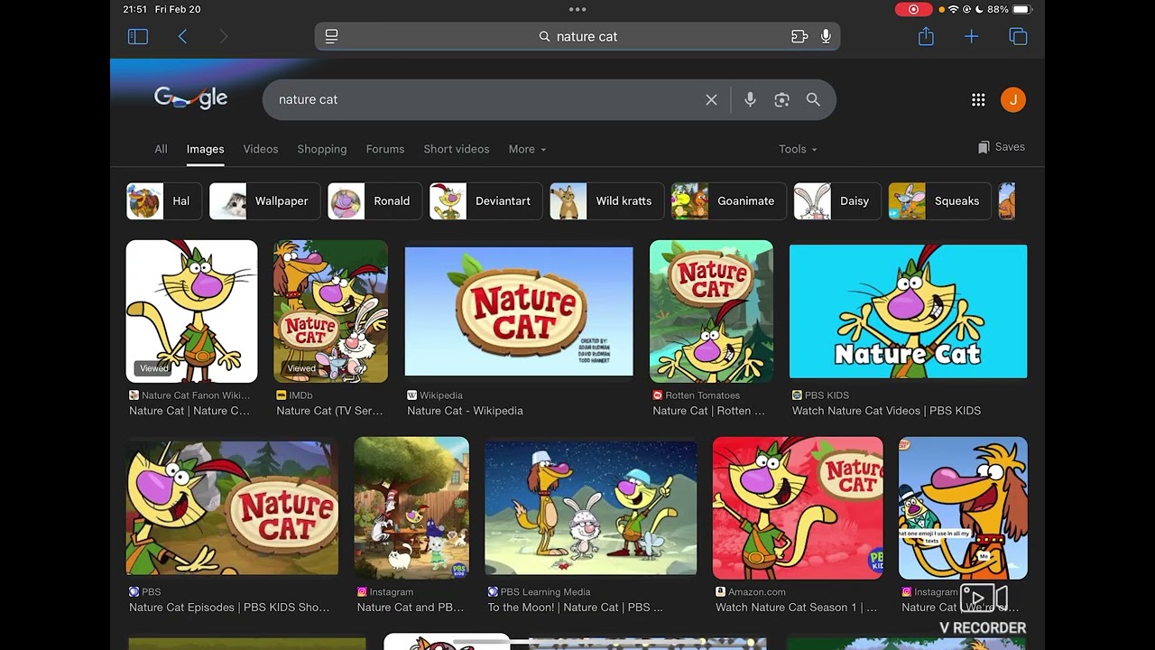Filter by the Squeaks chip
Viewport: 1155px width, 650px height.
point(940,201)
